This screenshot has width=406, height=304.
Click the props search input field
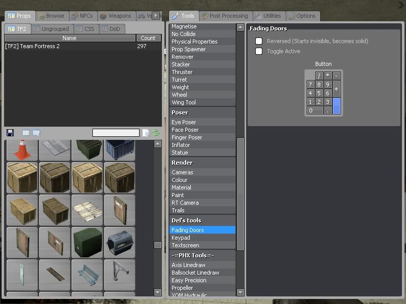[116, 133]
